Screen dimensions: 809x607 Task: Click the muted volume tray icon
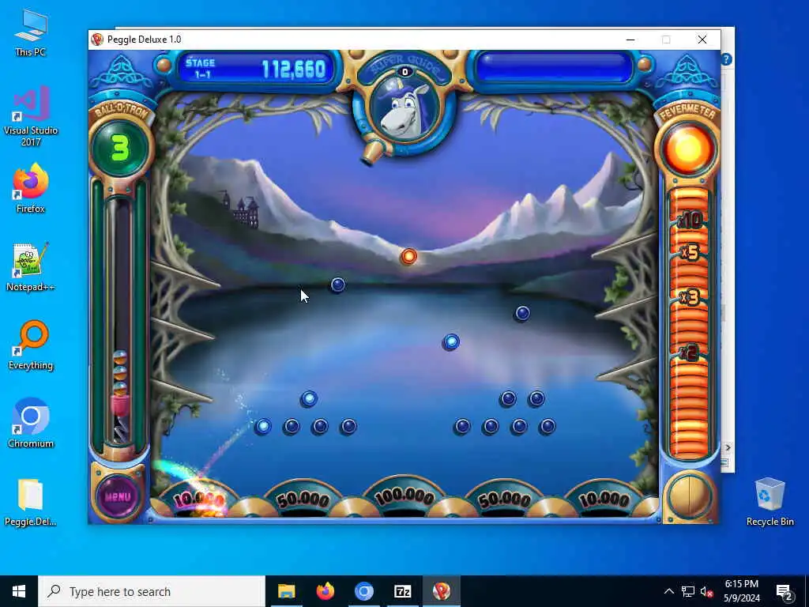tap(707, 591)
